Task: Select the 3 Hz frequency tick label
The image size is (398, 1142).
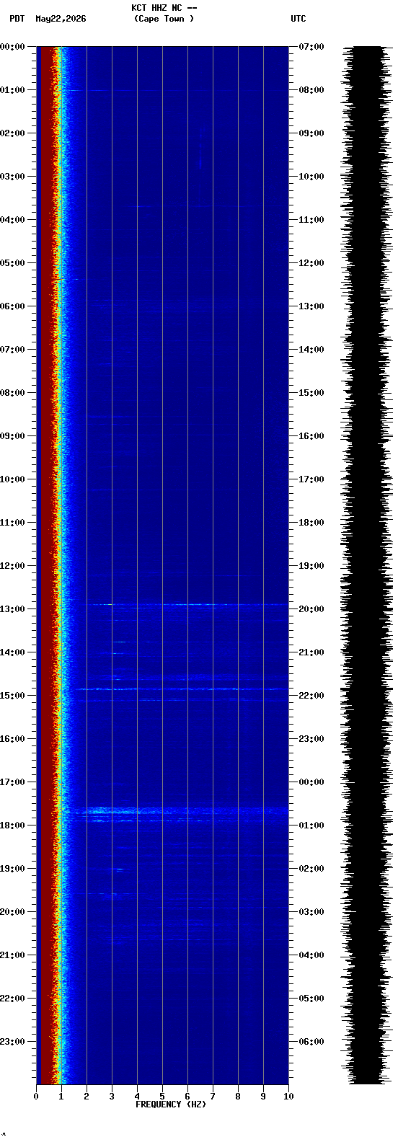Action: [x=112, y=1097]
